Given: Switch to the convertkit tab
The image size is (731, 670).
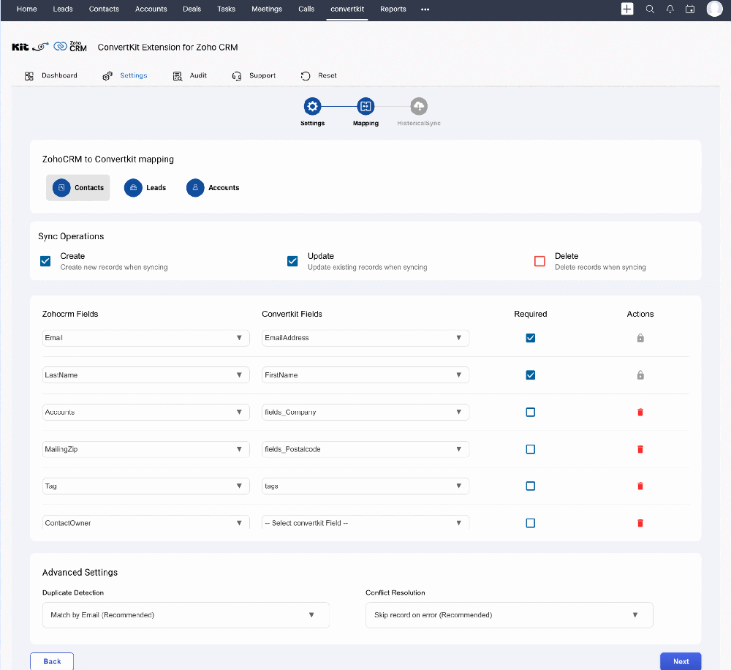Looking at the screenshot, I should (347, 9).
